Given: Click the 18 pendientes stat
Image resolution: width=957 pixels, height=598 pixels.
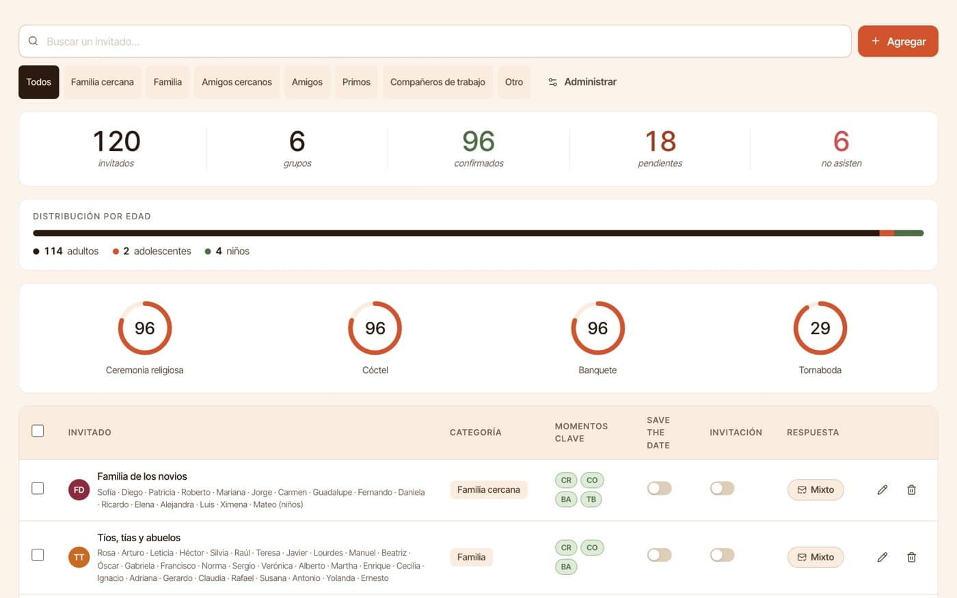Looking at the screenshot, I should [660, 148].
